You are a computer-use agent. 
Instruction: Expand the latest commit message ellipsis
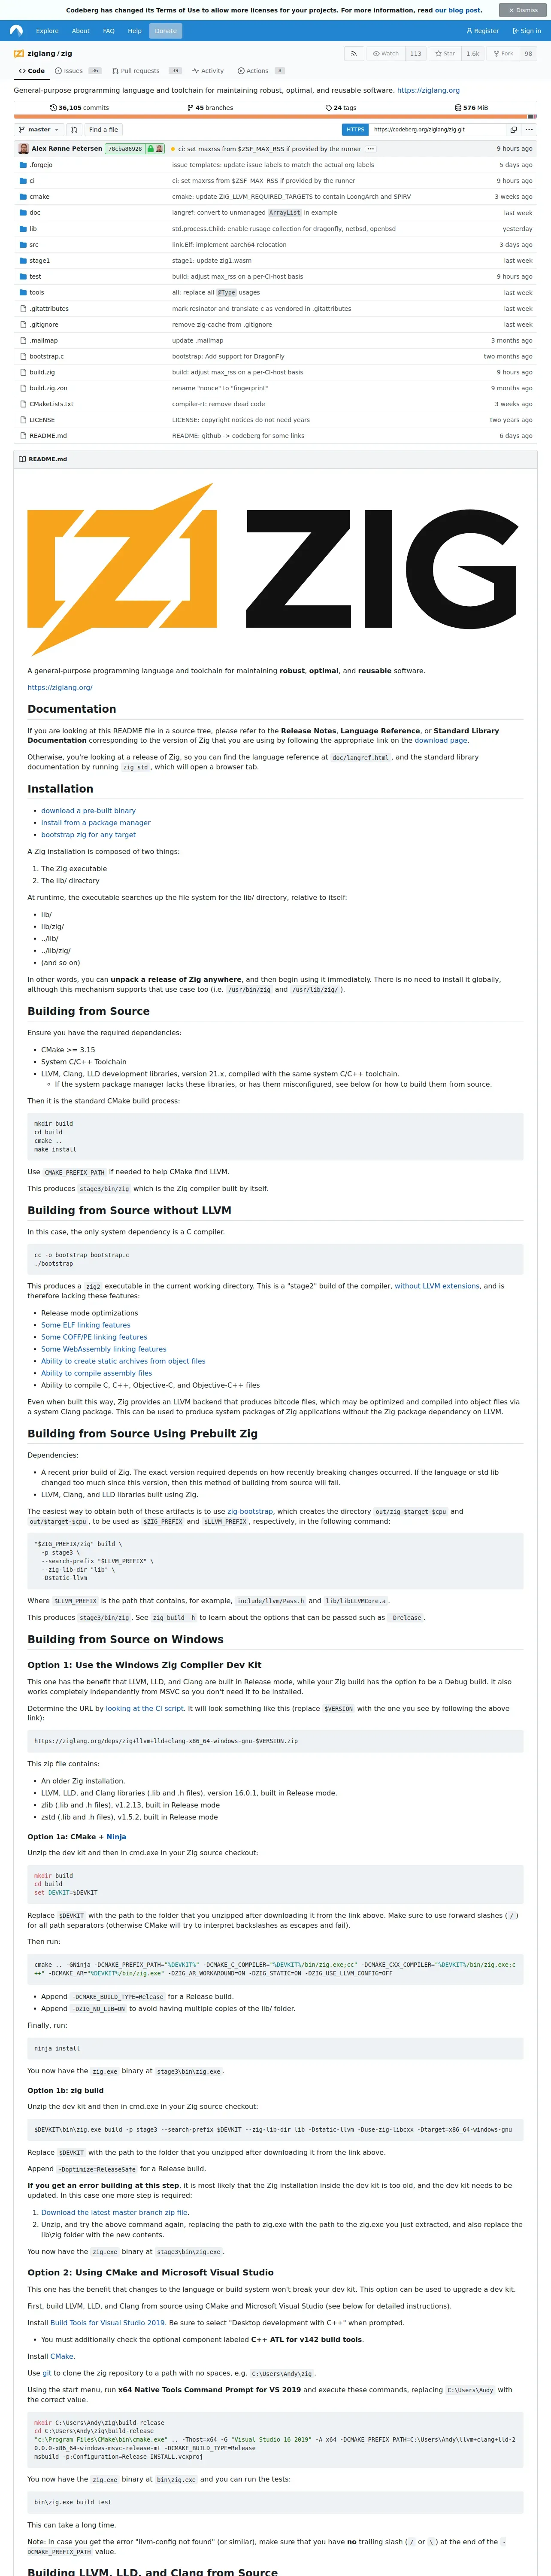click(370, 149)
